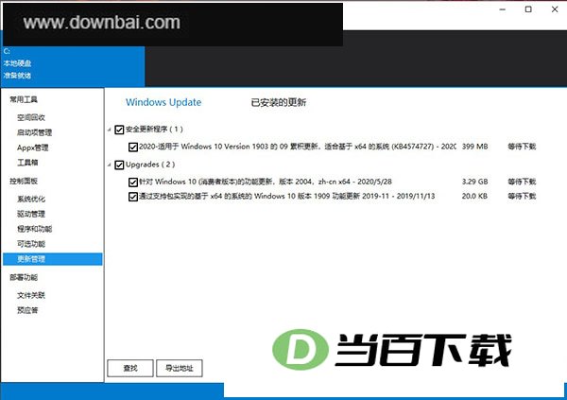Click 等待下载 status of the 3.29 GB update
The width and height of the screenshot is (567, 400).
pyautogui.click(x=522, y=182)
